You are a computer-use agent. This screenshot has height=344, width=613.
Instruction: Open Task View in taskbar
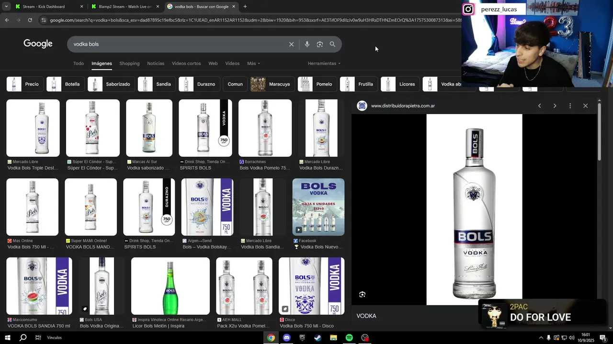click(x=38, y=338)
